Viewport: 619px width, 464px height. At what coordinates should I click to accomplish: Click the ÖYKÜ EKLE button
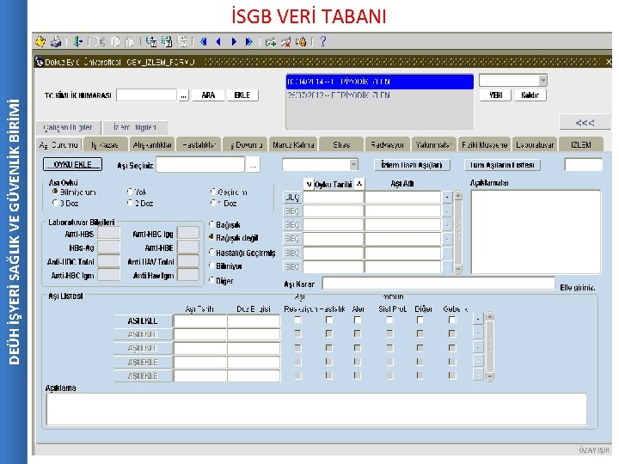pos(72,164)
